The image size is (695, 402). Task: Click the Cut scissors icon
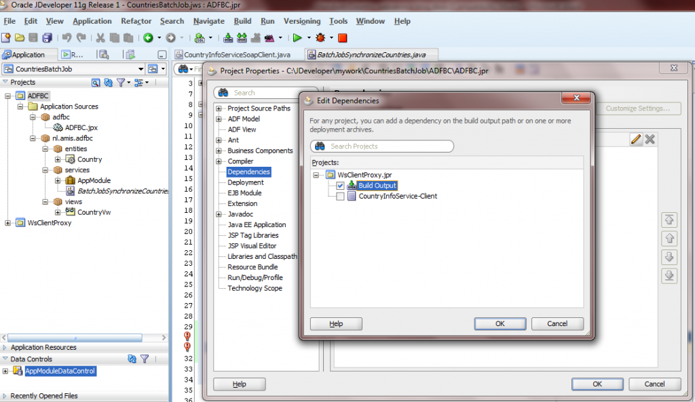(x=100, y=38)
